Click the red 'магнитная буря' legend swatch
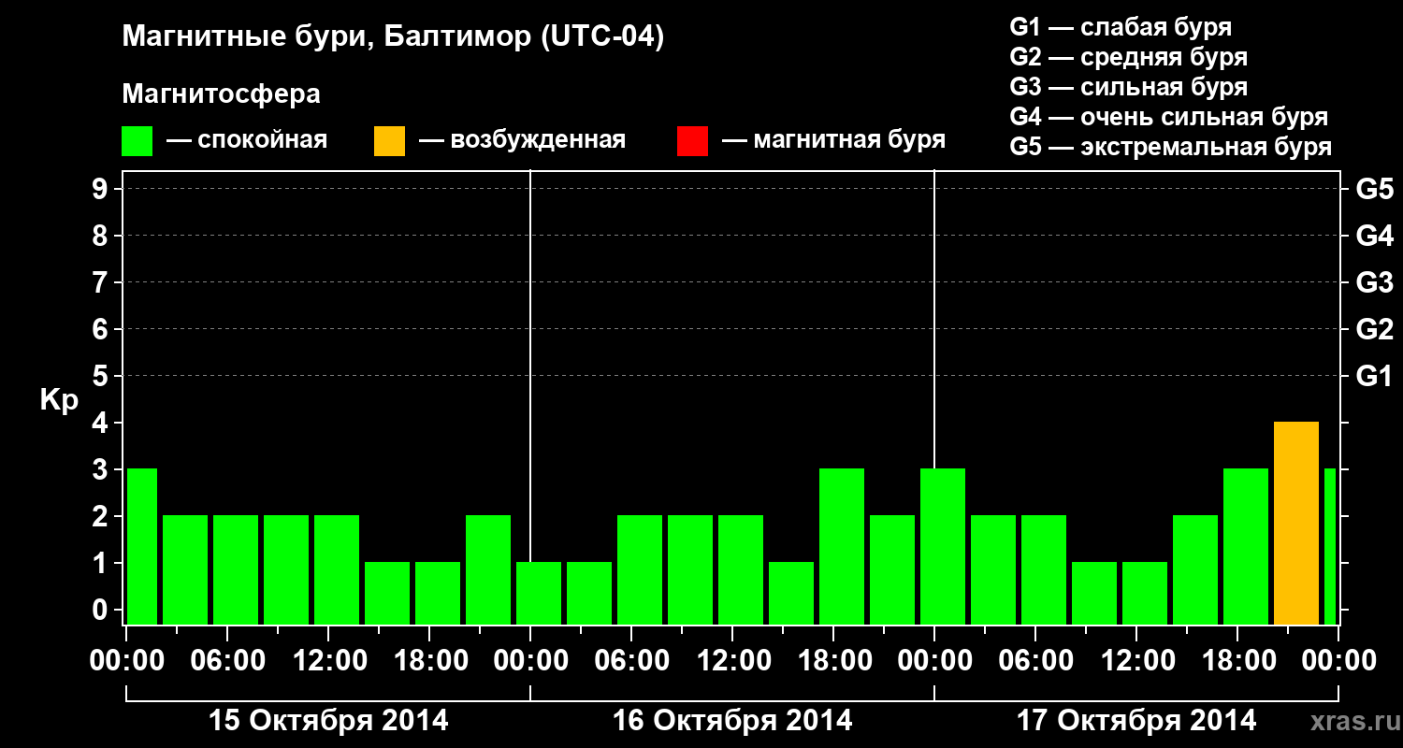Screen dimensions: 1403x748 coord(692,141)
